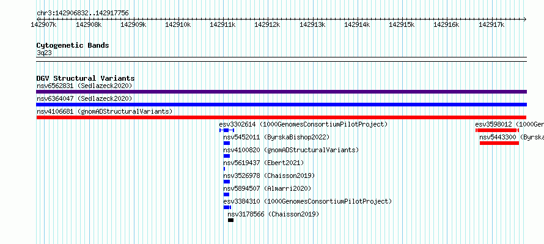This screenshot has height=244, width=544.
Task: Select the blue nsv3526978 variant block
Action: [x=227, y=182]
